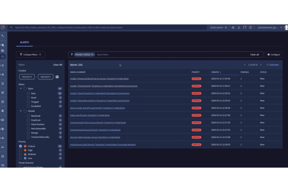
Task: Open the help question-mark icon
Action: [x=251, y=27]
